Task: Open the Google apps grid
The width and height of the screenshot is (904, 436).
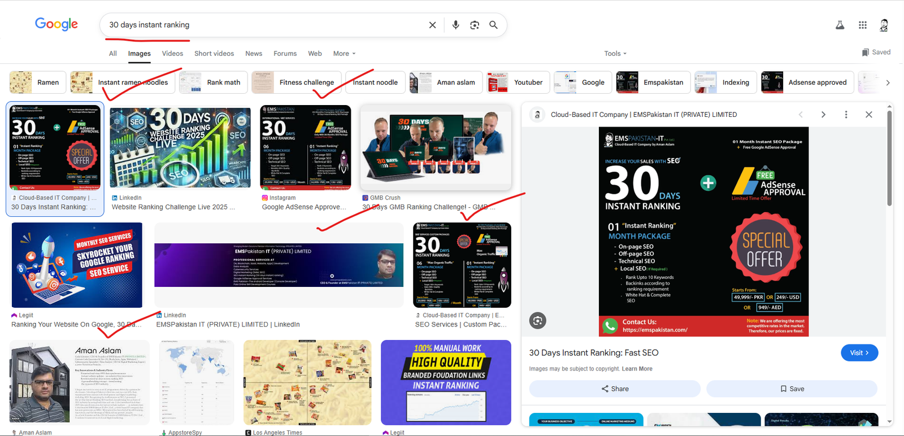Action: point(863,25)
